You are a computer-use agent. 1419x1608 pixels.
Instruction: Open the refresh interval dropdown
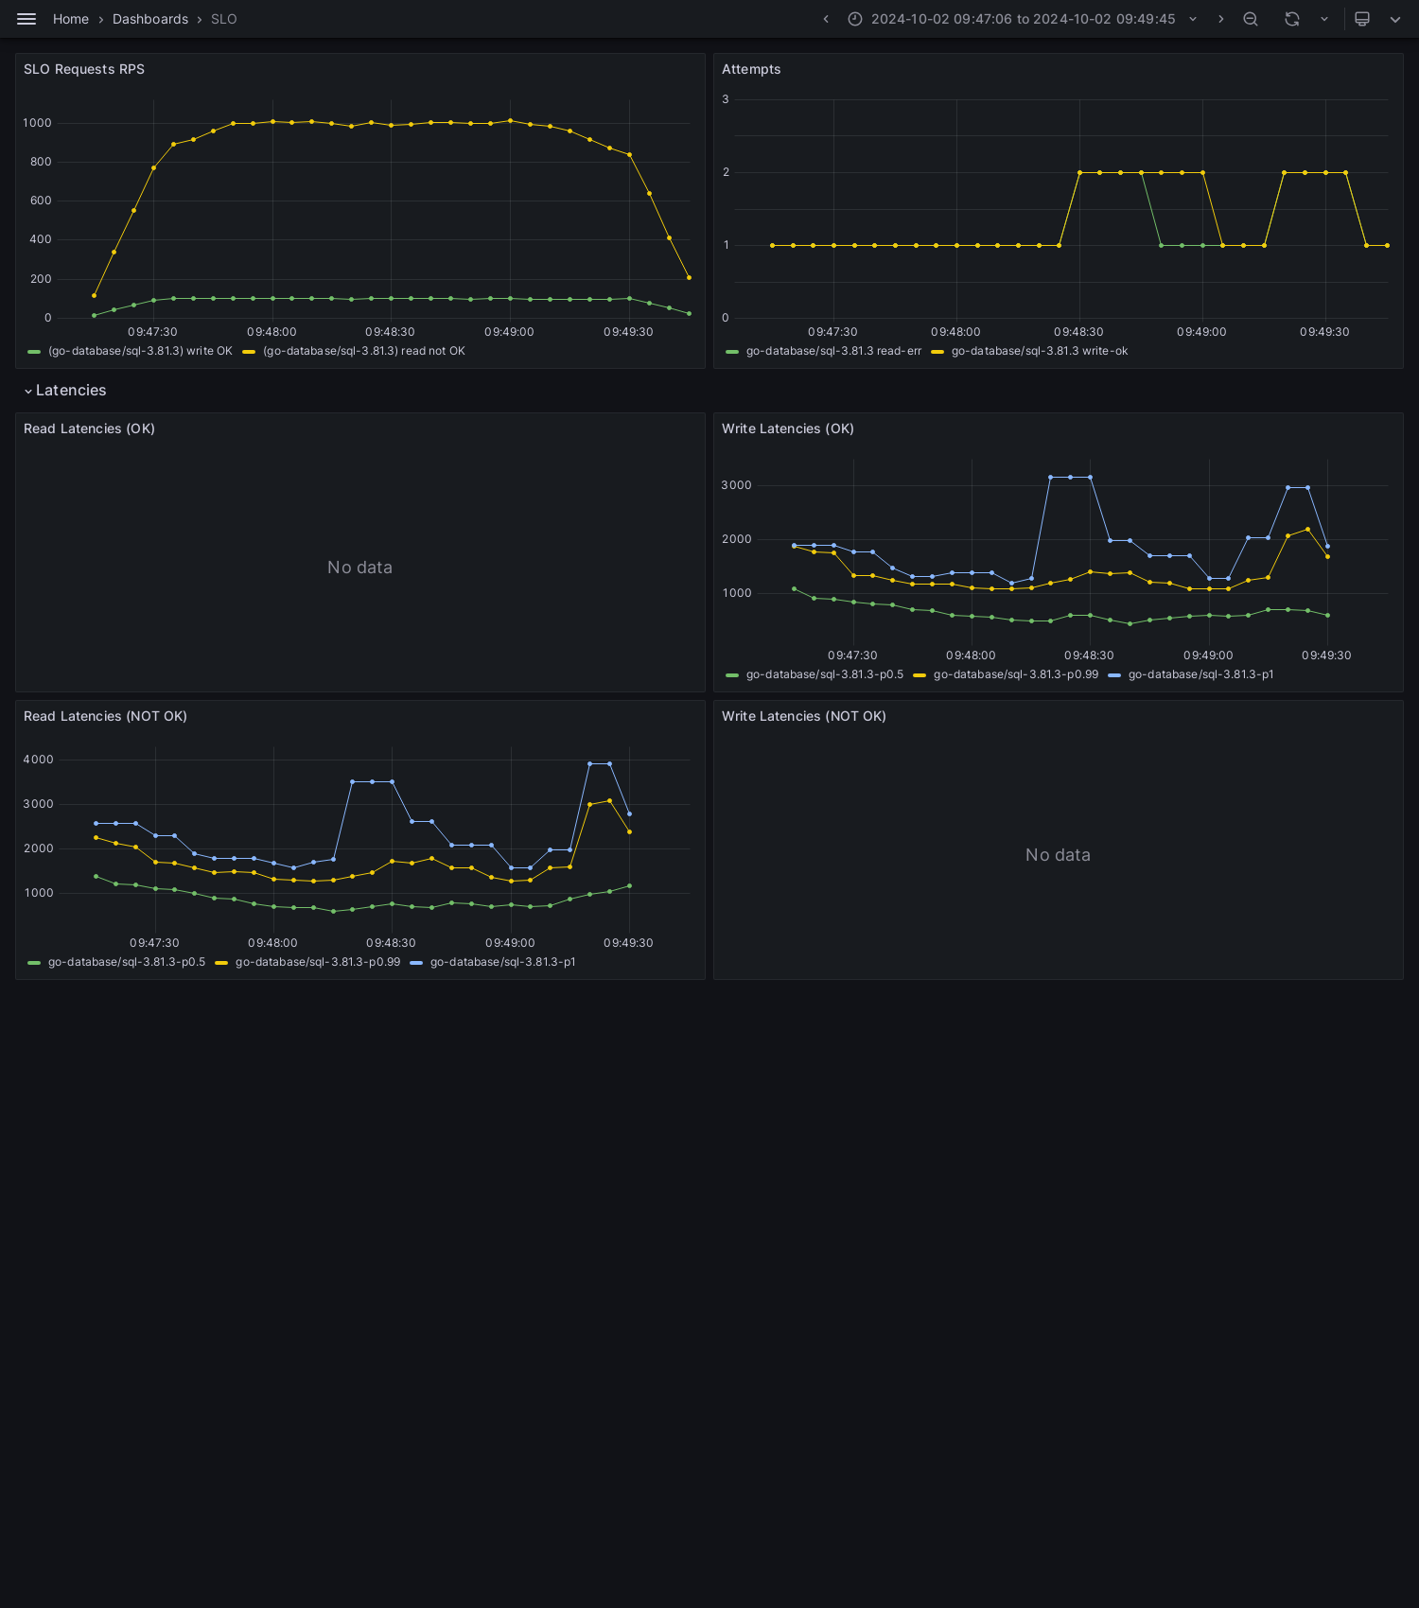click(x=1324, y=19)
